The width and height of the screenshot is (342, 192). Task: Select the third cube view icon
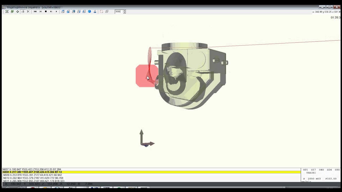point(74,11)
